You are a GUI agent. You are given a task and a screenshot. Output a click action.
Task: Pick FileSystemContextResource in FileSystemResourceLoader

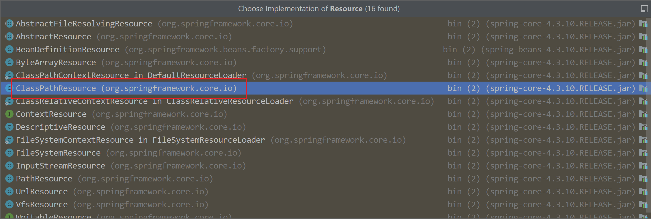click(141, 140)
